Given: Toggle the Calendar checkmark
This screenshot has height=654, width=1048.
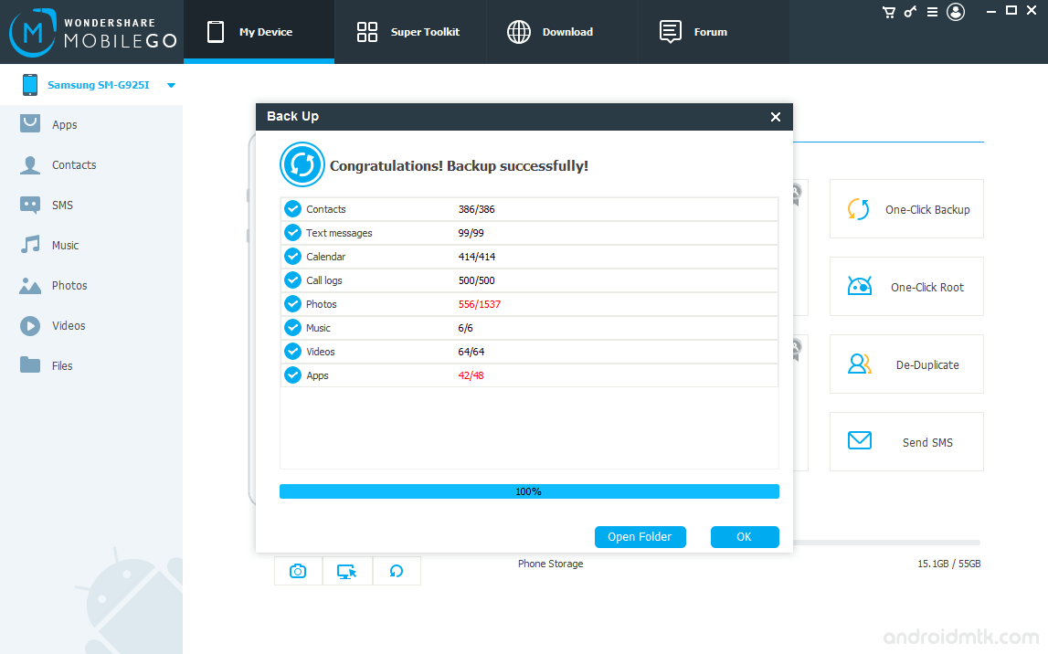Looking at the screenshot, I should pyautogui.click(x=292, y=257).
